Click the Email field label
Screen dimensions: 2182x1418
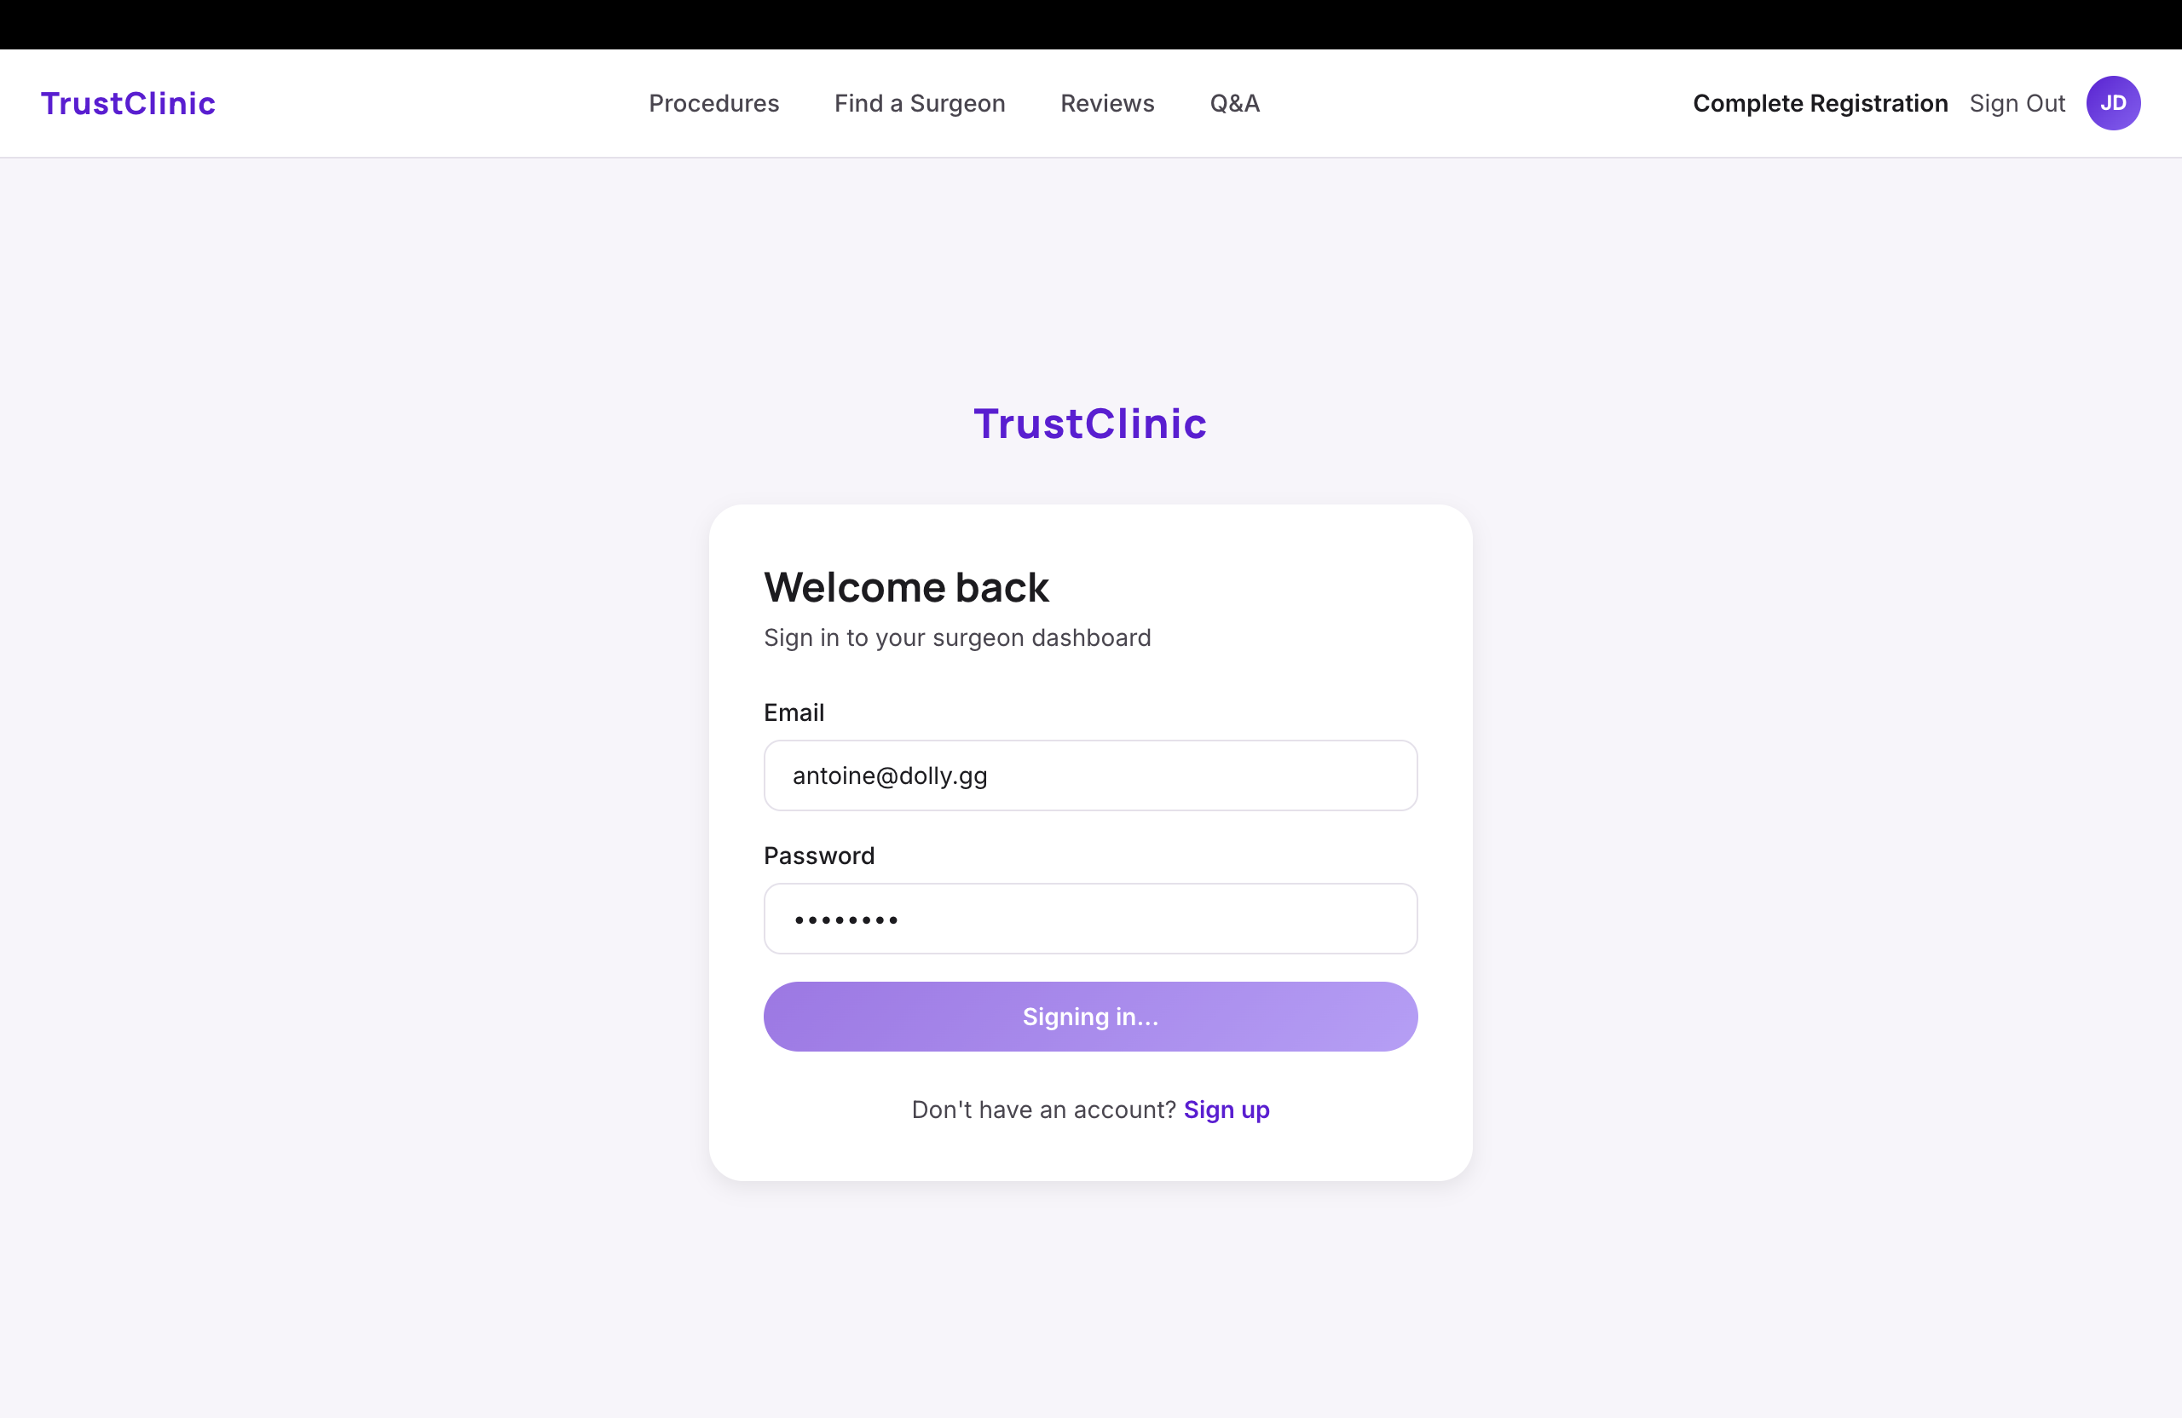(794, 712)
